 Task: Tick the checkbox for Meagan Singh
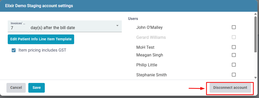click(x=234, y=55)
